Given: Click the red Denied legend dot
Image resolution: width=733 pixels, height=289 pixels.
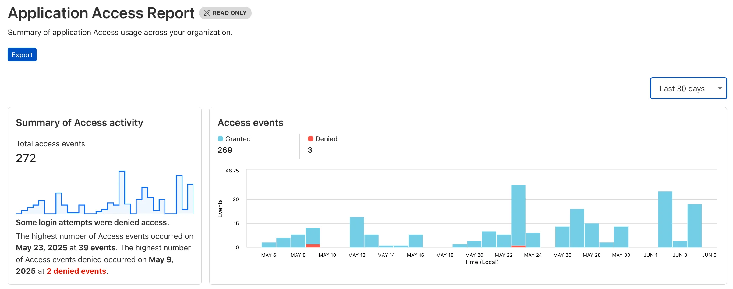Looking at the screenshot, I should (310, 139).
